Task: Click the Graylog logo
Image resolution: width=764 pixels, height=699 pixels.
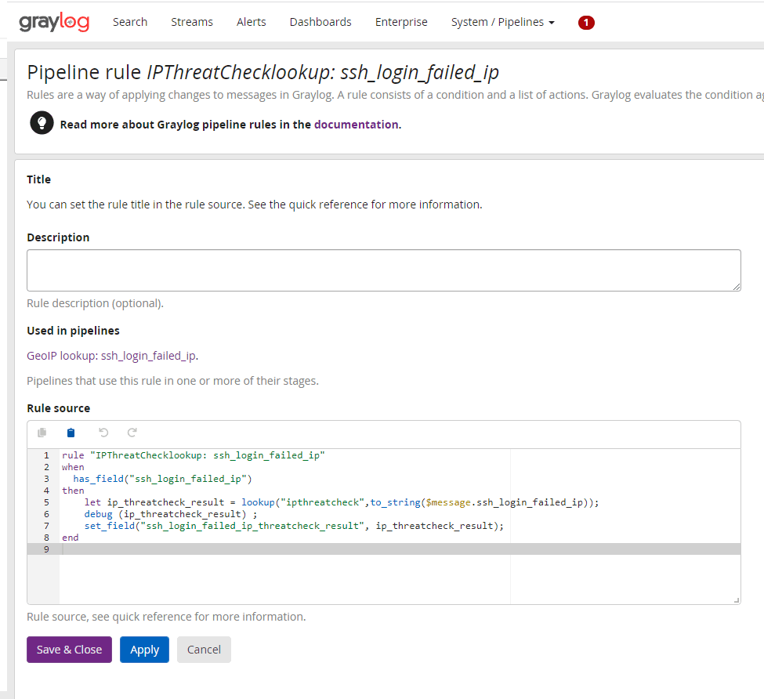Action: [x=54, y=22]
